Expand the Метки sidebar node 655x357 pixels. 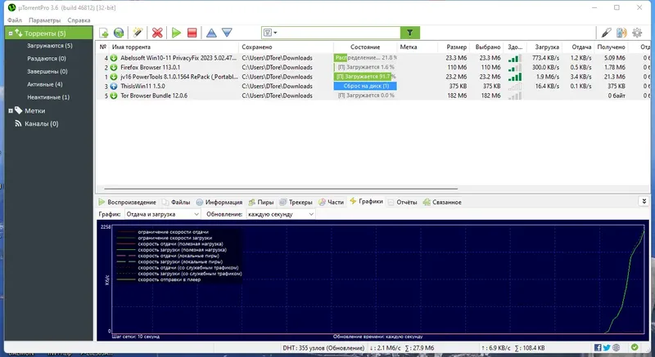pos(11,111)
